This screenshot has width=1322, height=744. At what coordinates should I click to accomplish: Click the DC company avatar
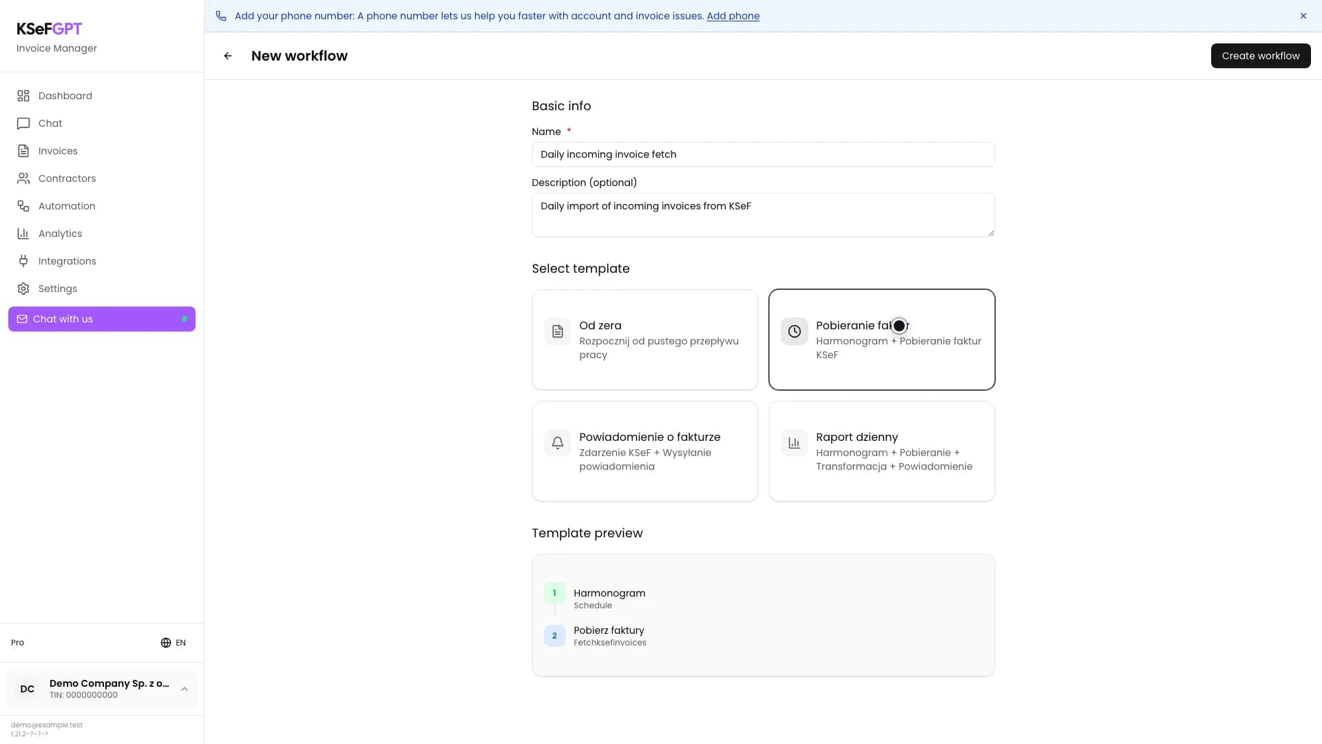(x=28, y=689)
